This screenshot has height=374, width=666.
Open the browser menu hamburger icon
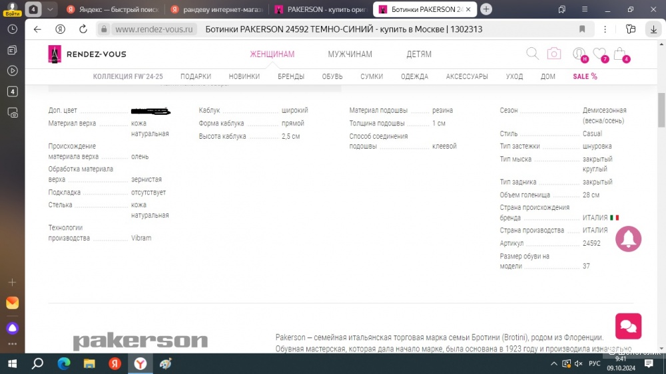pos(585,9)
